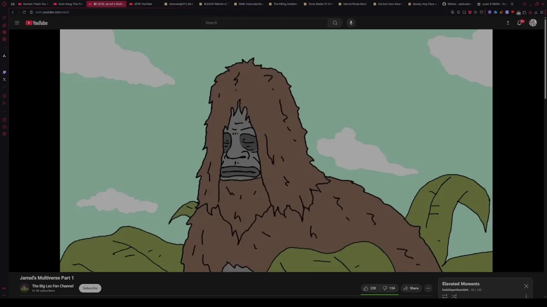
Task: Open the three-dot more actions menu
Action: [428, 288]
